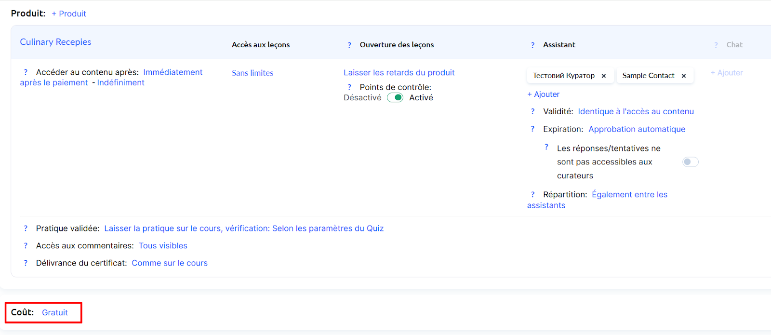Toggle curator access to responses switch
This screenshot has height=335, width=771.
690,162
